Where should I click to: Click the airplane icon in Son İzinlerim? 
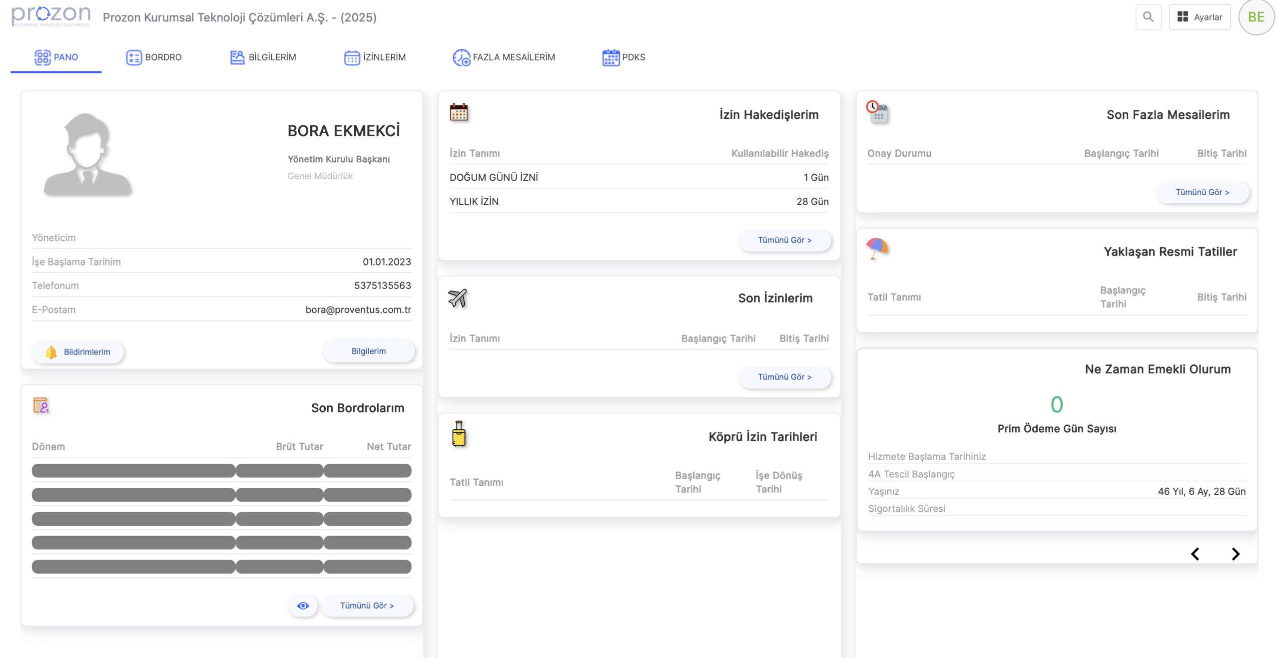pos(457,298)
